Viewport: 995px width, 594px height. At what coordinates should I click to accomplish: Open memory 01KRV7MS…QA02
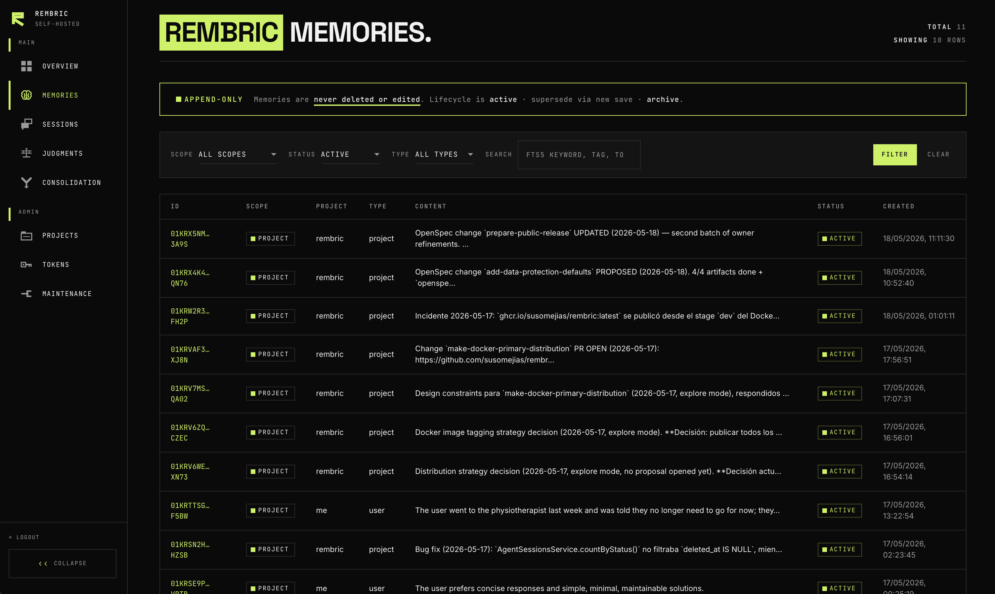pos(190,394)
